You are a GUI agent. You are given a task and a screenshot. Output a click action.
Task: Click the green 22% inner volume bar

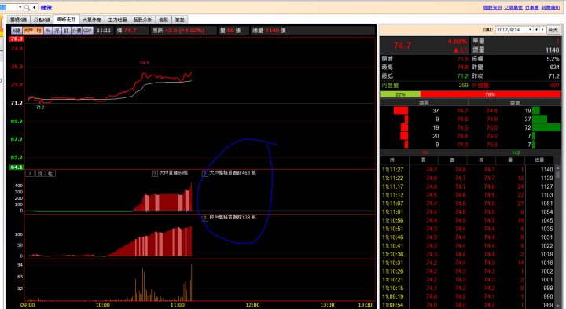pyautogui.click(x=400, y=94)
